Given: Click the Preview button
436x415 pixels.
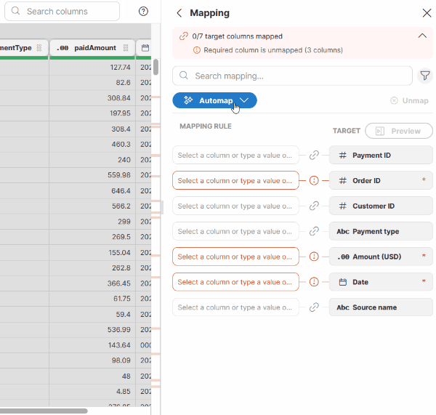Looking at the screenshot, I should tap(399, 131).
